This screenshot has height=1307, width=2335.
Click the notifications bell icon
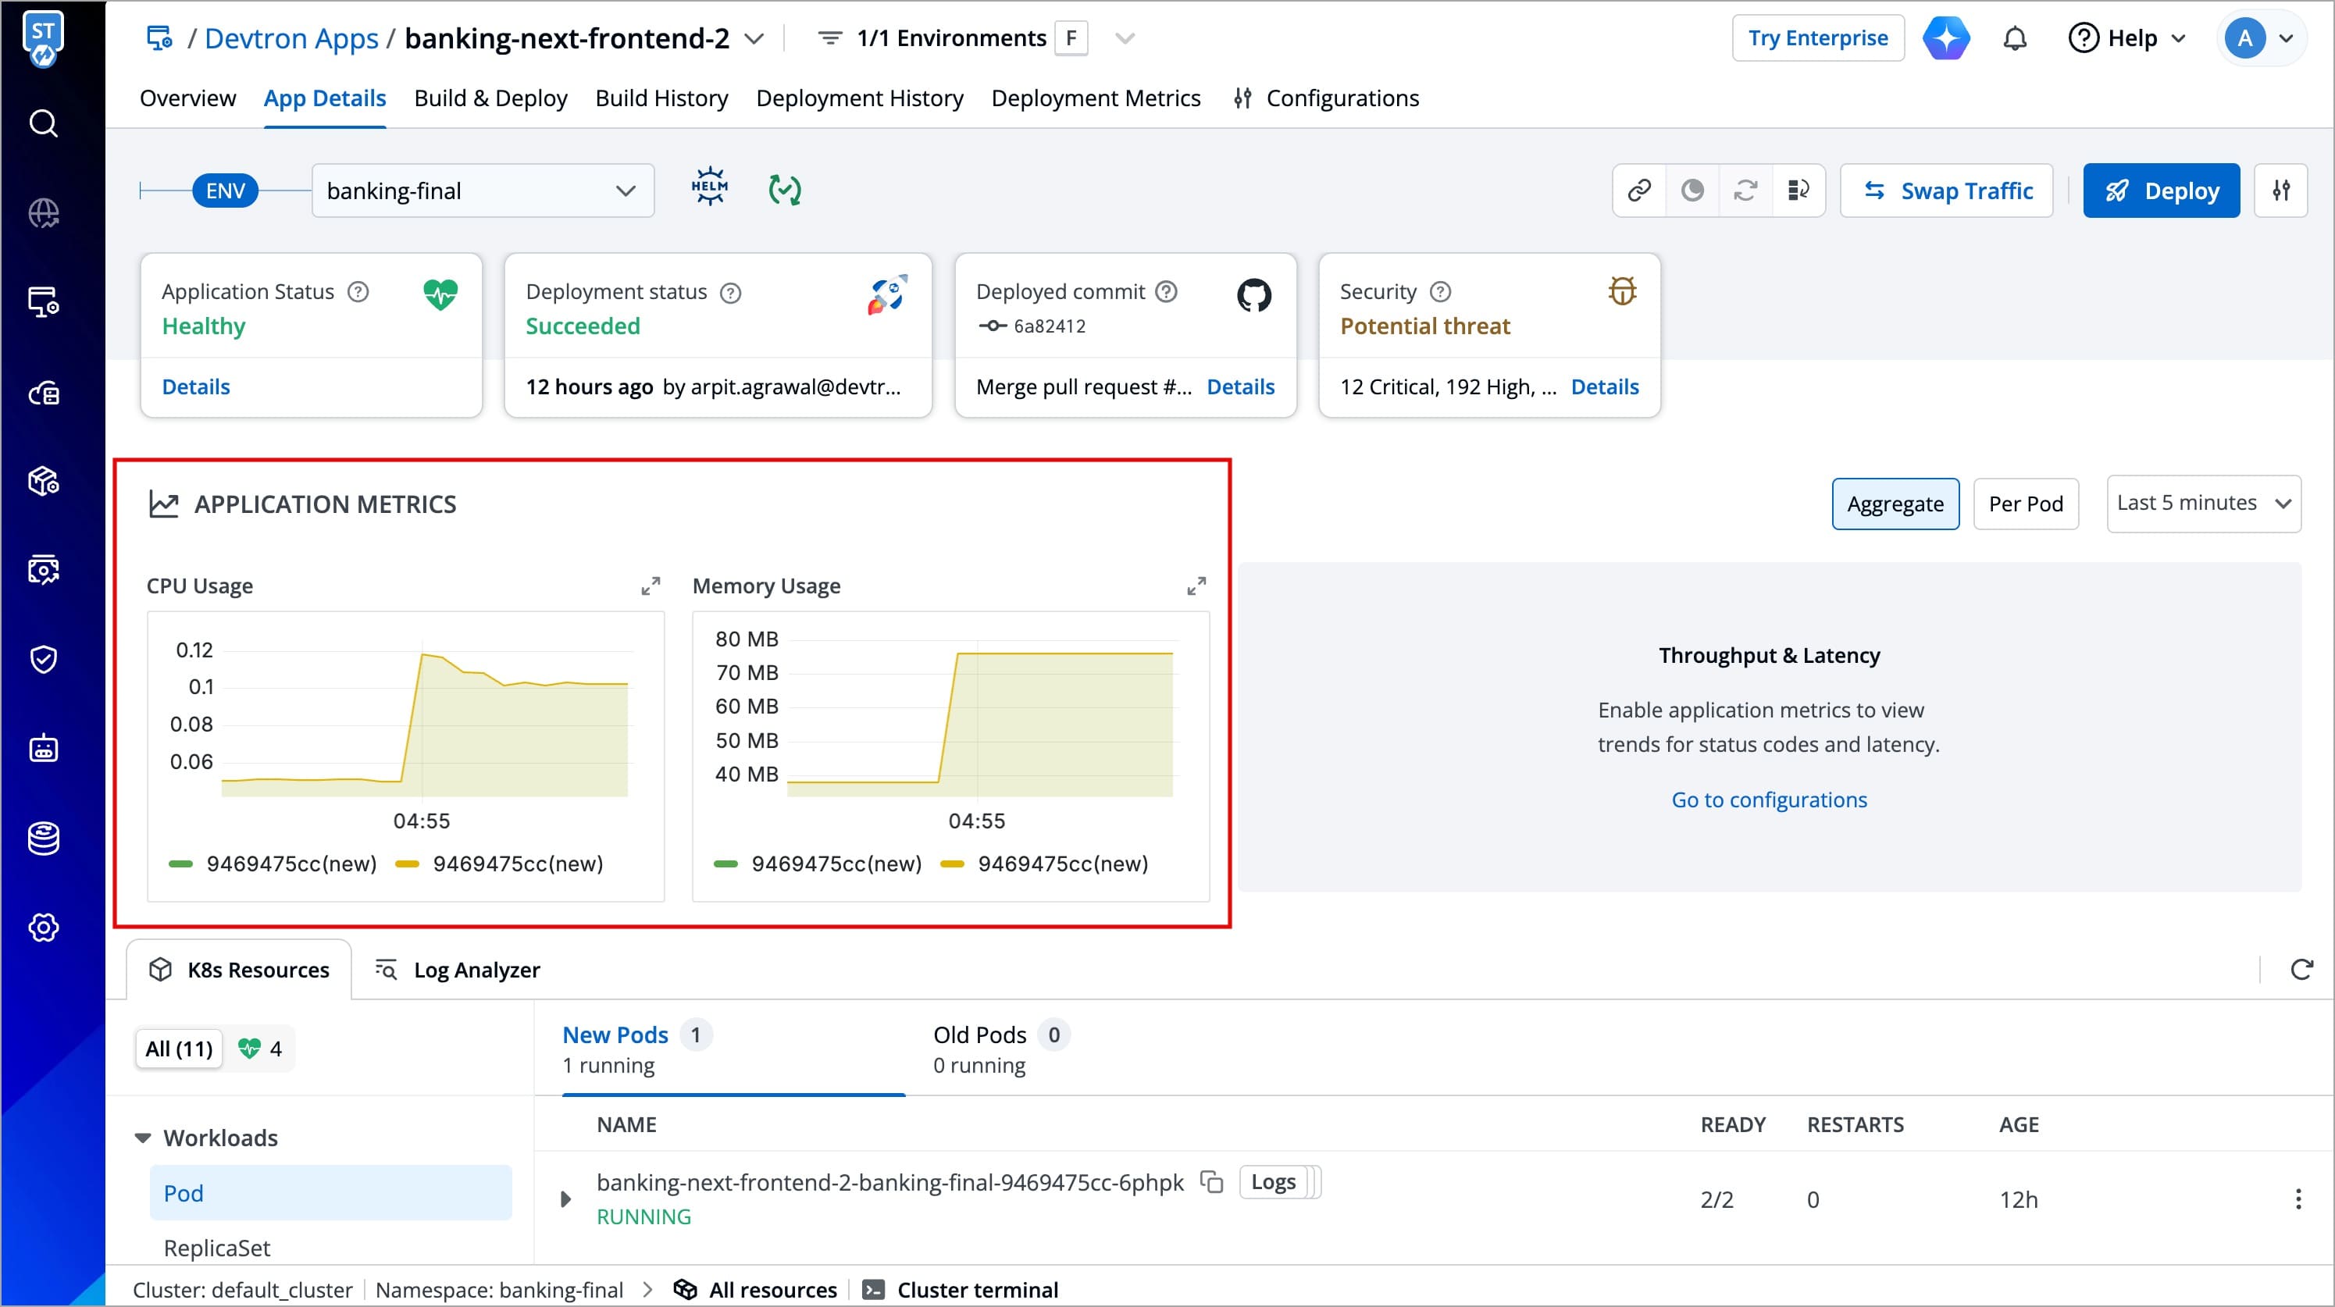2014,39
